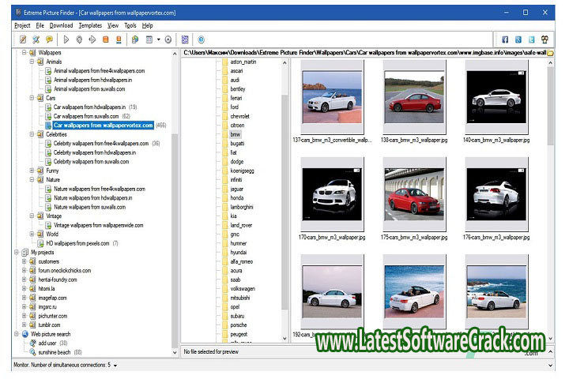Open the view mode dropdown arrow in toolbar
Image resolution: width=569 pixels, height=379 pixels.
(x=159, y=39)
